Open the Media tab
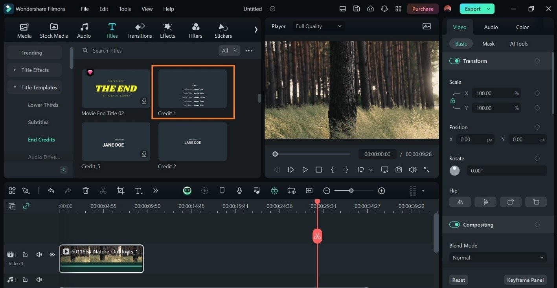The width and height of the screenshot is (557, 288). click(24, 31)
